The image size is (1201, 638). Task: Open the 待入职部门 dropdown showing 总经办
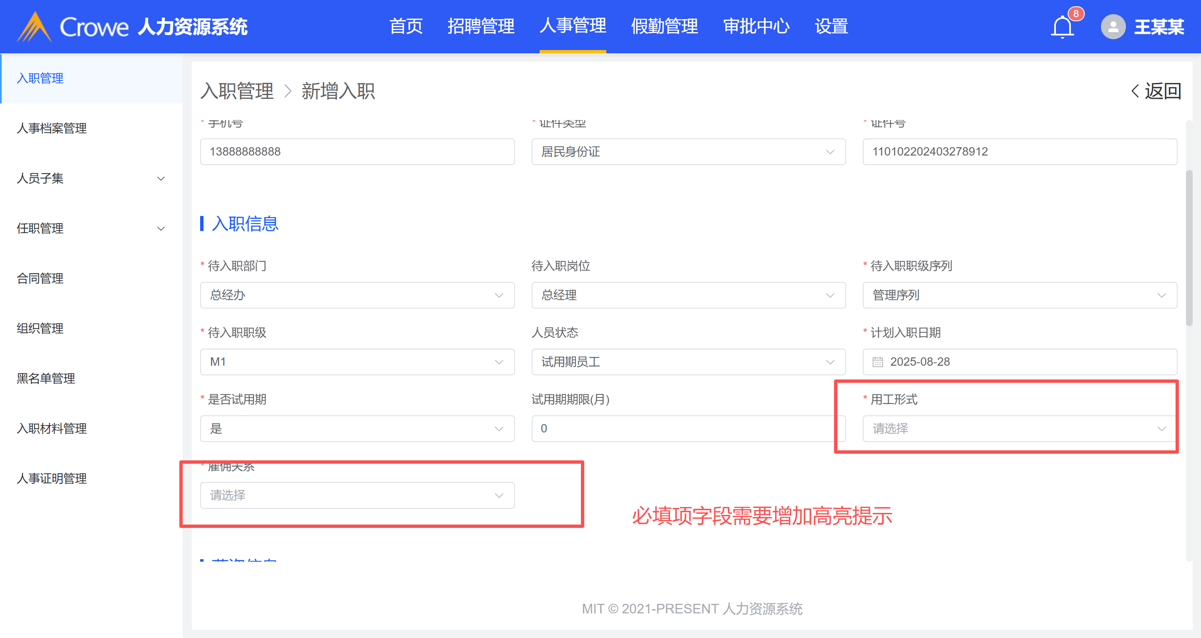(357, 295)
